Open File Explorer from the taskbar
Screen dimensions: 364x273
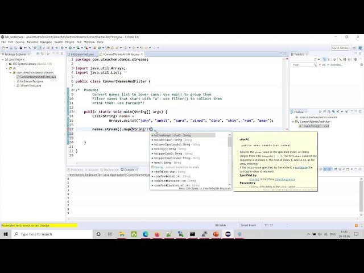[122, 234]
